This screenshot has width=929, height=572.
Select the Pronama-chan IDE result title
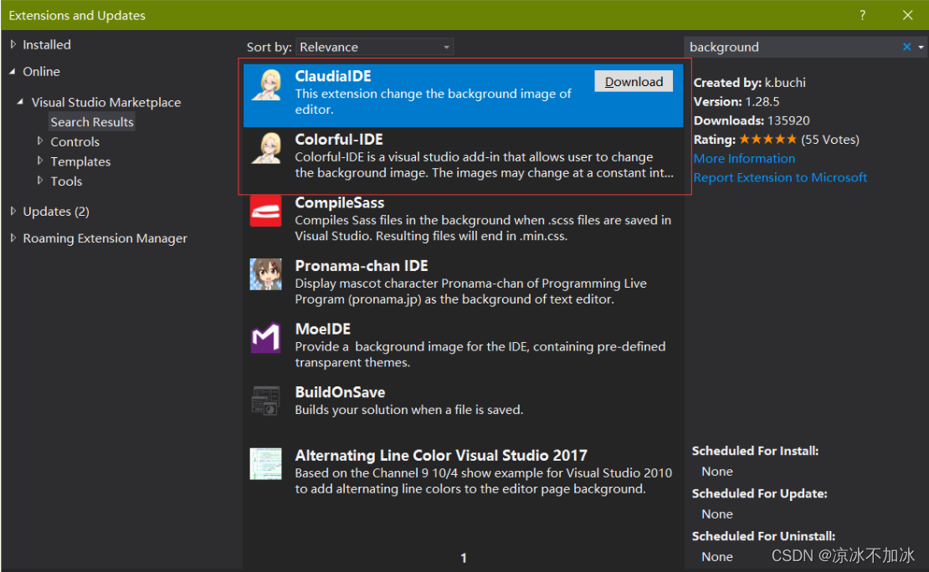(362, 266)
